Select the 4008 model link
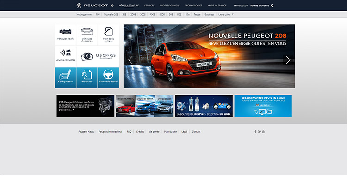Image resolution: width=347 pixels, height=176 pixels. click(152, 15)
